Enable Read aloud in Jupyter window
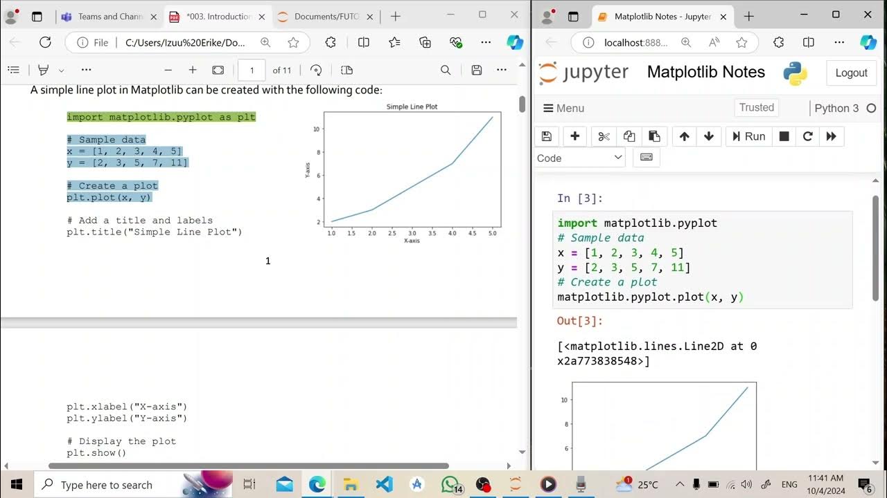887x498 pixels. (714, 42)
